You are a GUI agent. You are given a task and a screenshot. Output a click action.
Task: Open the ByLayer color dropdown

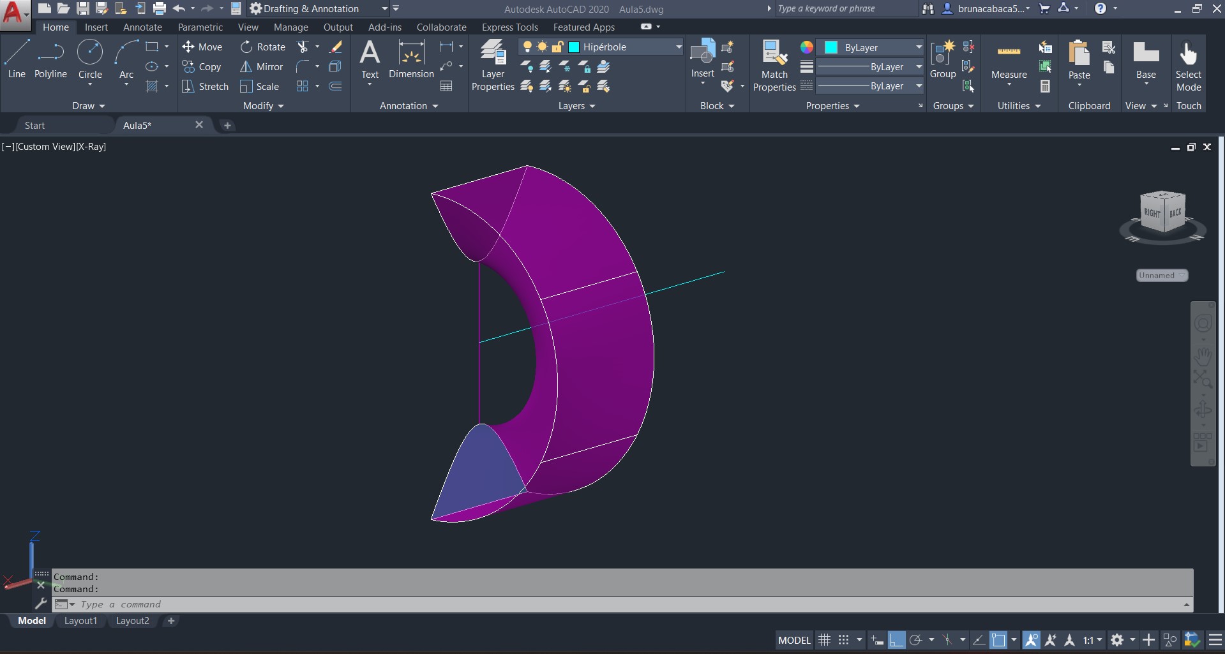(919, 47)
